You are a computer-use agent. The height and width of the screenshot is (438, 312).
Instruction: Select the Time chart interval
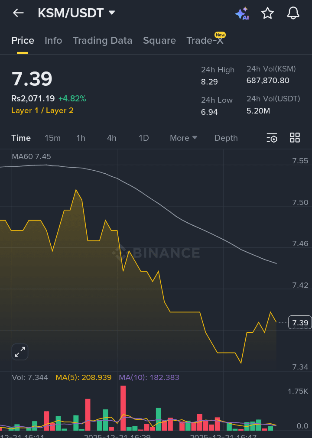click(21, 138)
